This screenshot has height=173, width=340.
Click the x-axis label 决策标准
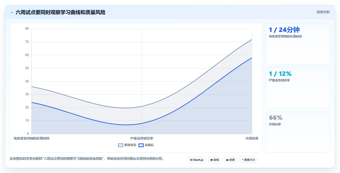point(252,138)
